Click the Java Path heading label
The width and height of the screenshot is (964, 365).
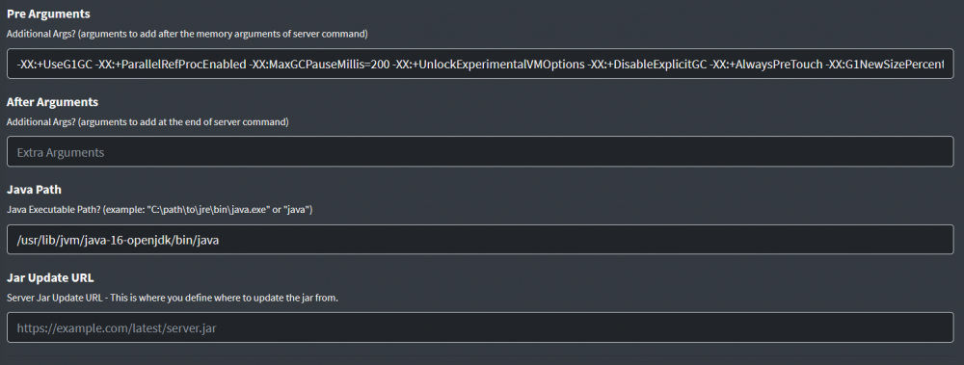pyautogui.click(x=34, y=190)
